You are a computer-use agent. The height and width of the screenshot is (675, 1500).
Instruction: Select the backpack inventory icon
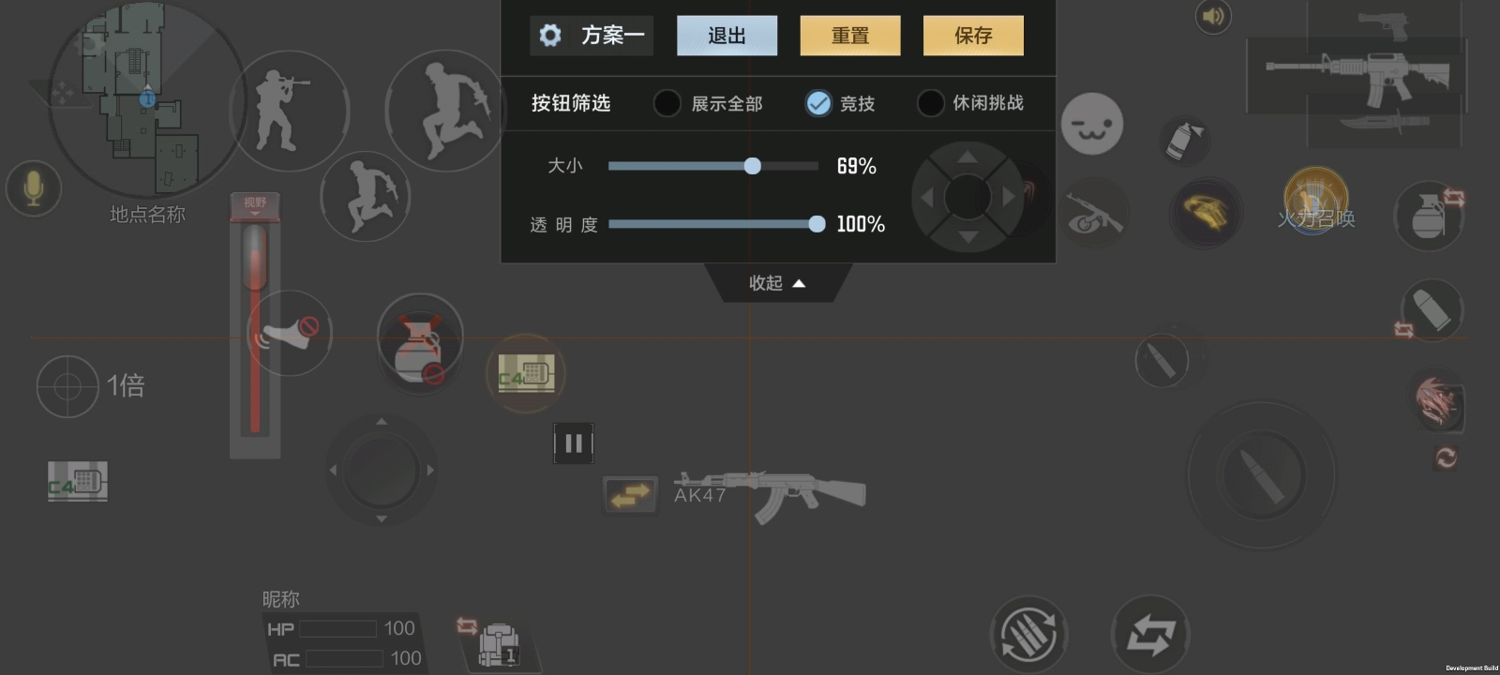(x=499, y=645)
